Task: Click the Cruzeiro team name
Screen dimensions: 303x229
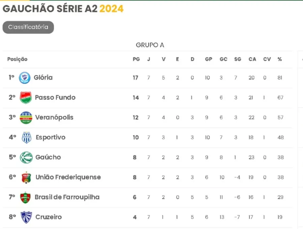Action: [x=49, y=217]
